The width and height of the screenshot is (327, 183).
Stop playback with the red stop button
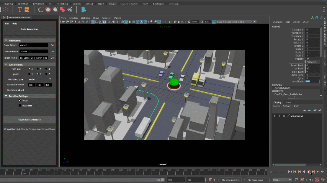pyautogui.click(x=309, y=172)
